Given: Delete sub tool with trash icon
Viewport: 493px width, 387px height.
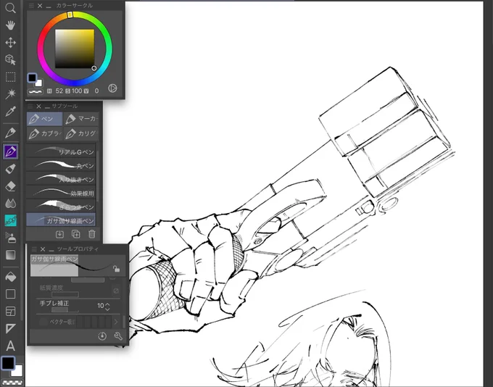Looking at the screenshot, I should pos(92,234).
